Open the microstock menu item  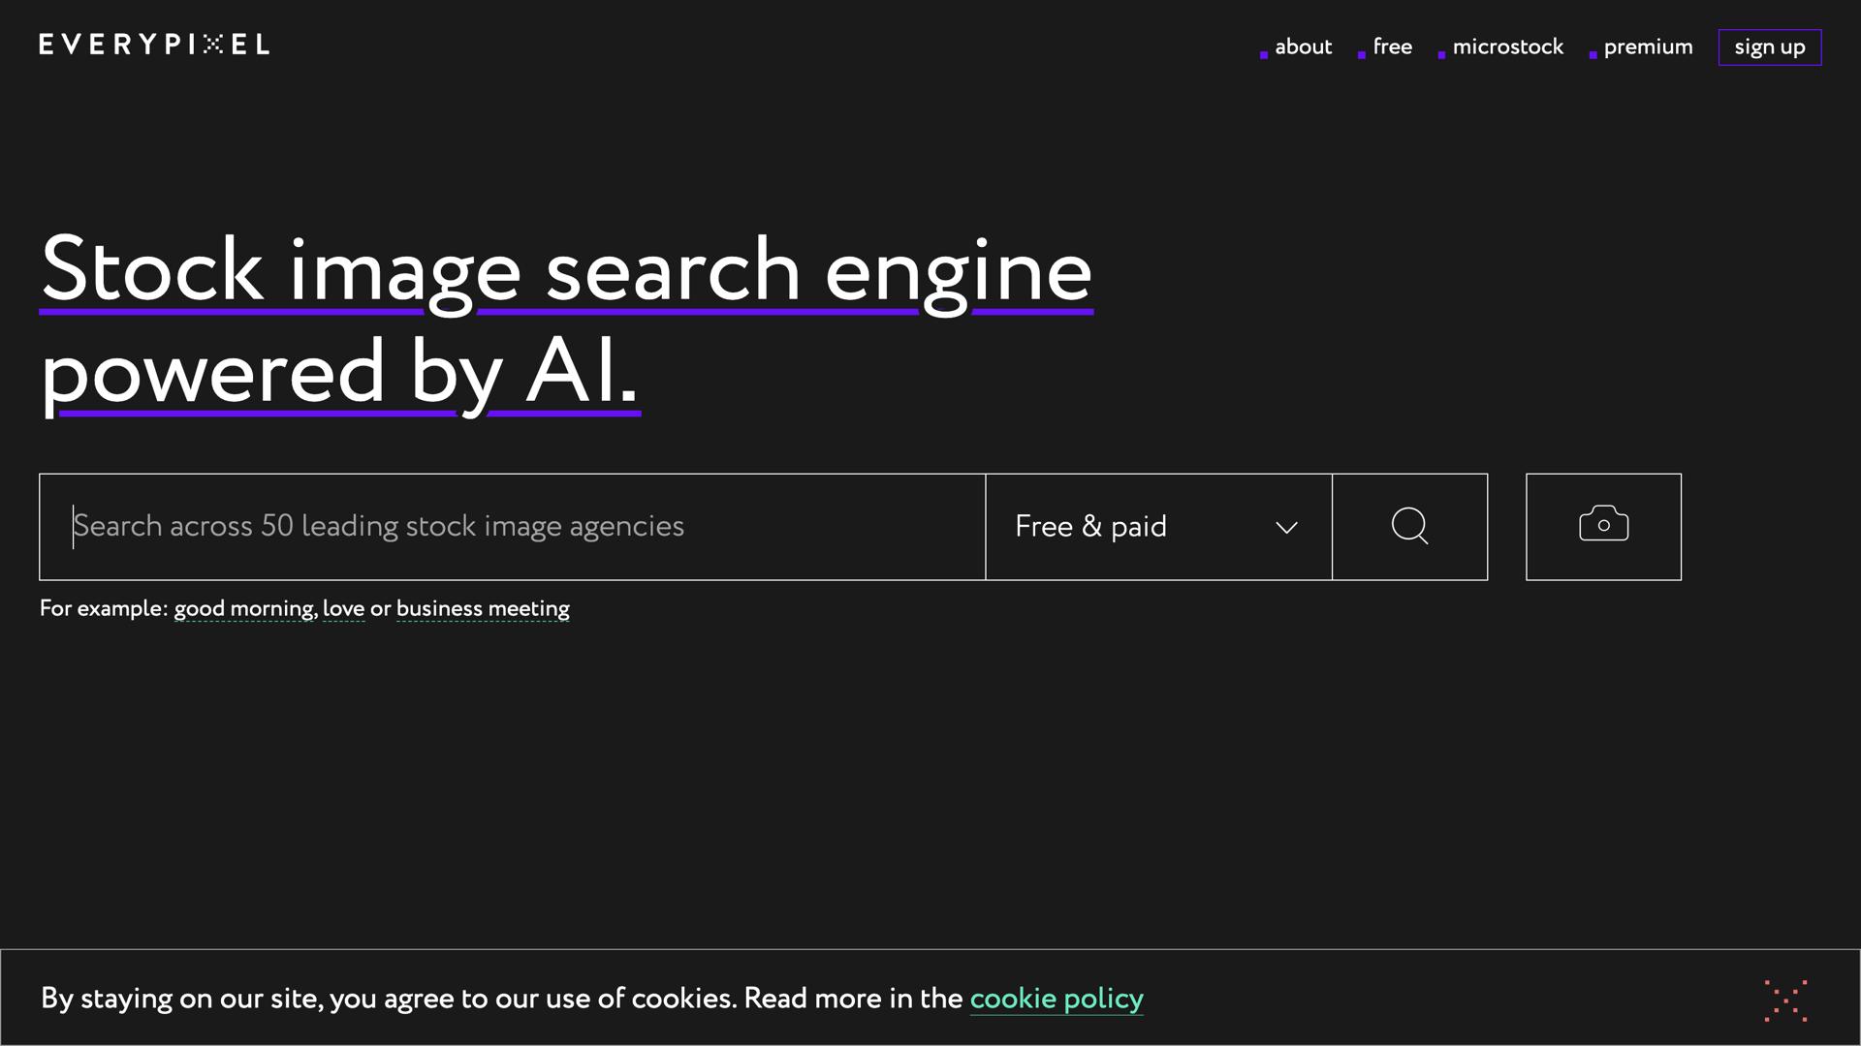click(x=1507, y=46)
